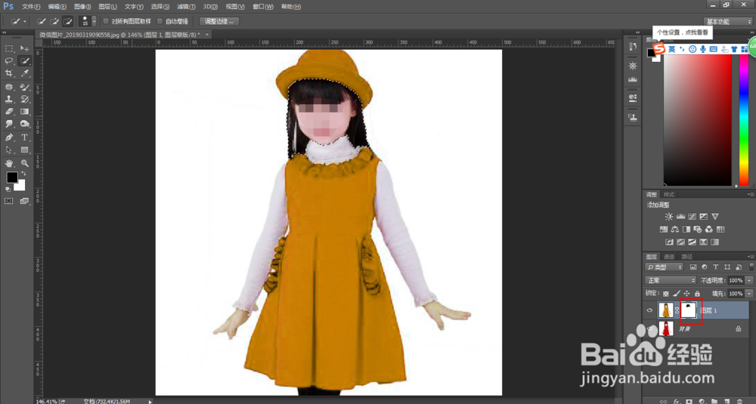The width and height of the screenshot is (756, 404).
Task: Toggle lock all padlock in Layers panel
Action: pos(697,293)
